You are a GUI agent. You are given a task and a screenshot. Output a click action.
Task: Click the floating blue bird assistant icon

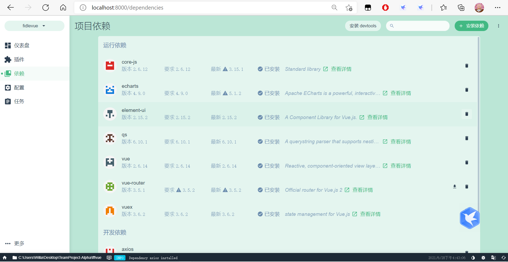pyautogui.click(x=470, y=218)
